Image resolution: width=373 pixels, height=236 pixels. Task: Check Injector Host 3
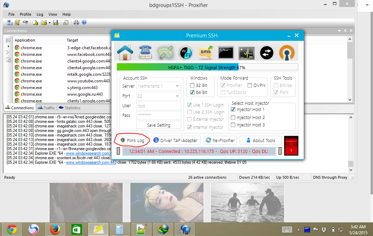233,125
